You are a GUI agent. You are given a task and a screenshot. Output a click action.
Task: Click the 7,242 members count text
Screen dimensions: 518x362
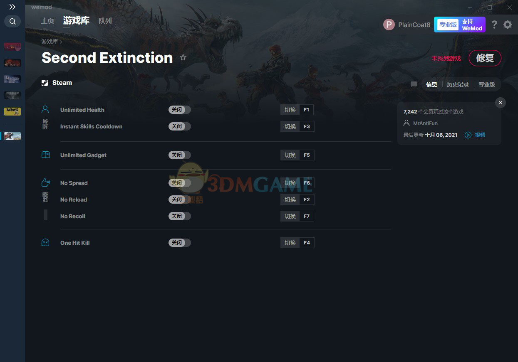click(x=433, y=112)
